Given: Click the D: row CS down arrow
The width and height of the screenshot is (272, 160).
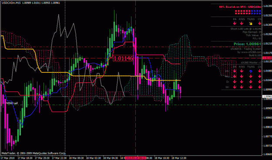Looking at the screenshot, I should click(x=259, y=82).
